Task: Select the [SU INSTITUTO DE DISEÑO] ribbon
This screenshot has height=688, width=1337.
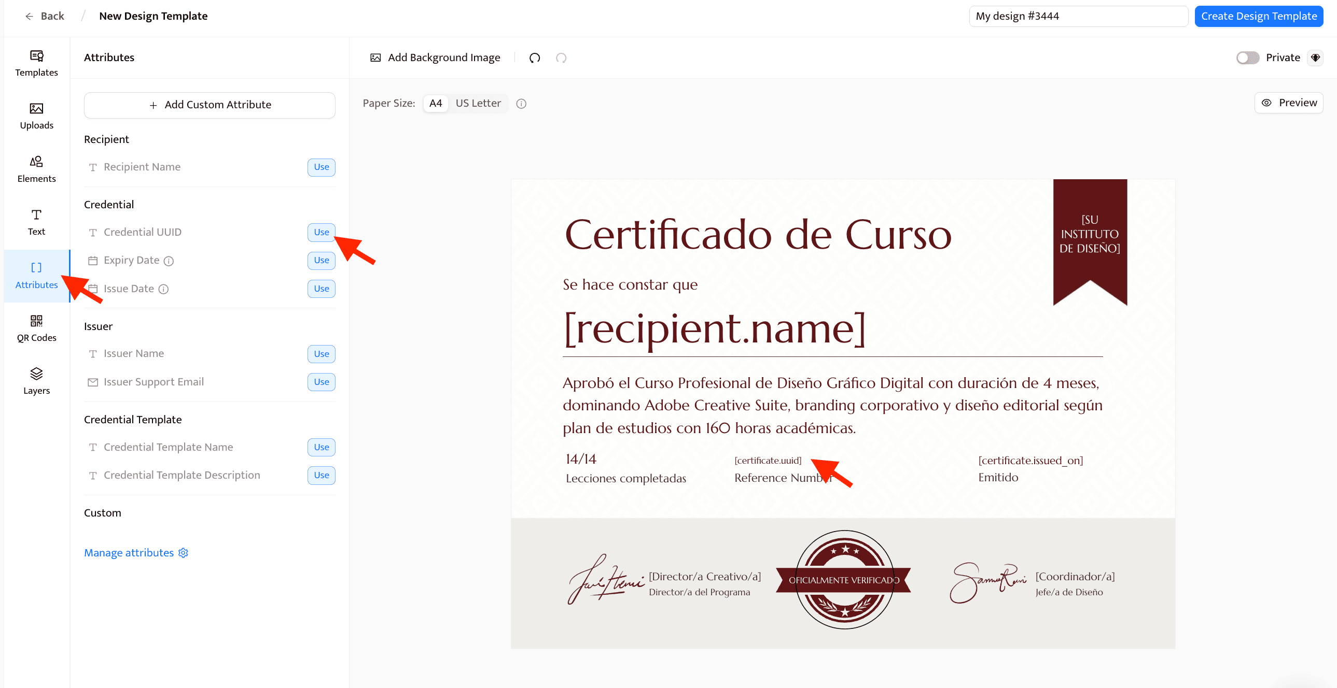Action: pos(1090,241)
